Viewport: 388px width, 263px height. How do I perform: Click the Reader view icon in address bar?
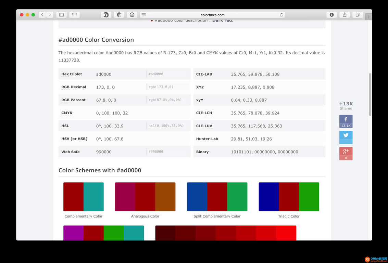(x=144, y=15)
